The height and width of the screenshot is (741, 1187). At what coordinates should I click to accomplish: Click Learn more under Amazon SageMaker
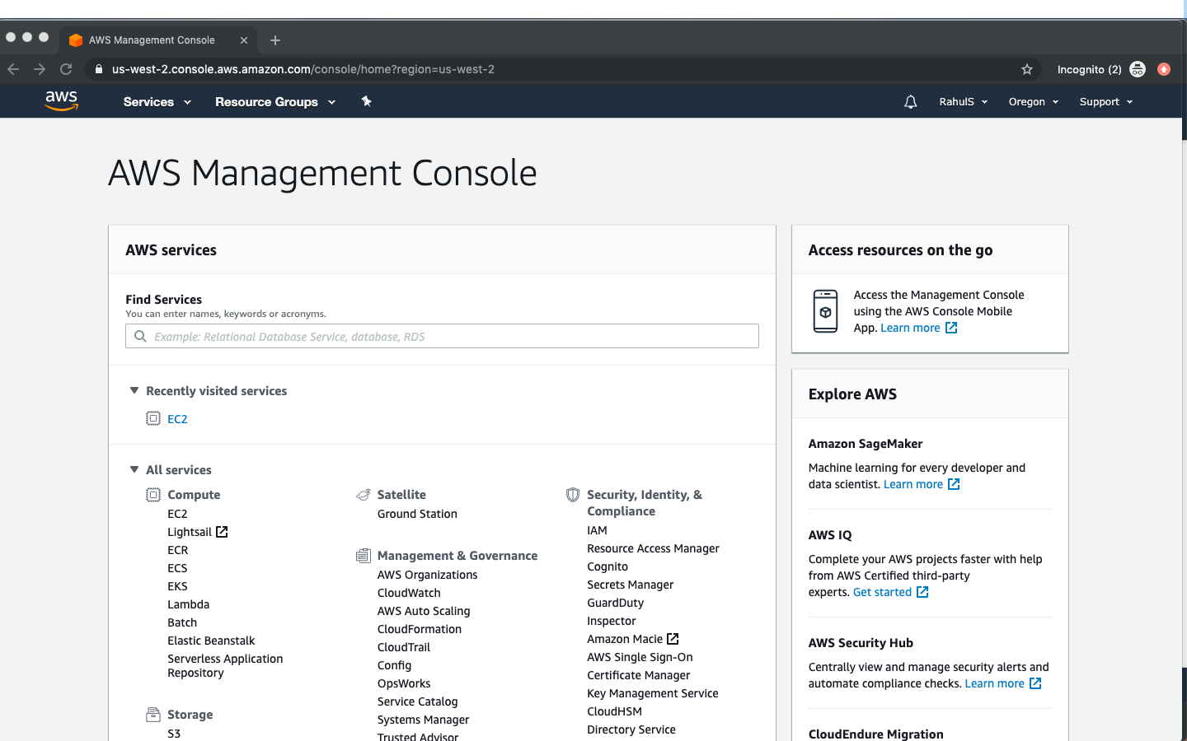tap(913, 484)
